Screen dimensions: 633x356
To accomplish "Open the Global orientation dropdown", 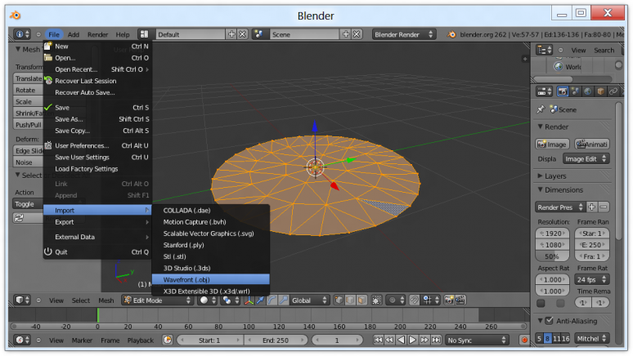I will (308, 300).
